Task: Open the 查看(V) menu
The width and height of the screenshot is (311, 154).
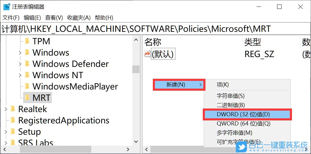Action: pyautogui.click(x=54, y=18)
